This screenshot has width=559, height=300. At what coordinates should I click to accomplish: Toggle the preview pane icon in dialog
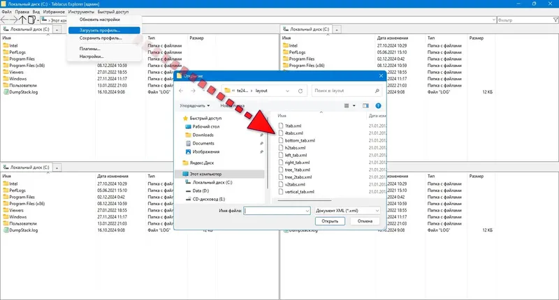[x=365, y=105]
